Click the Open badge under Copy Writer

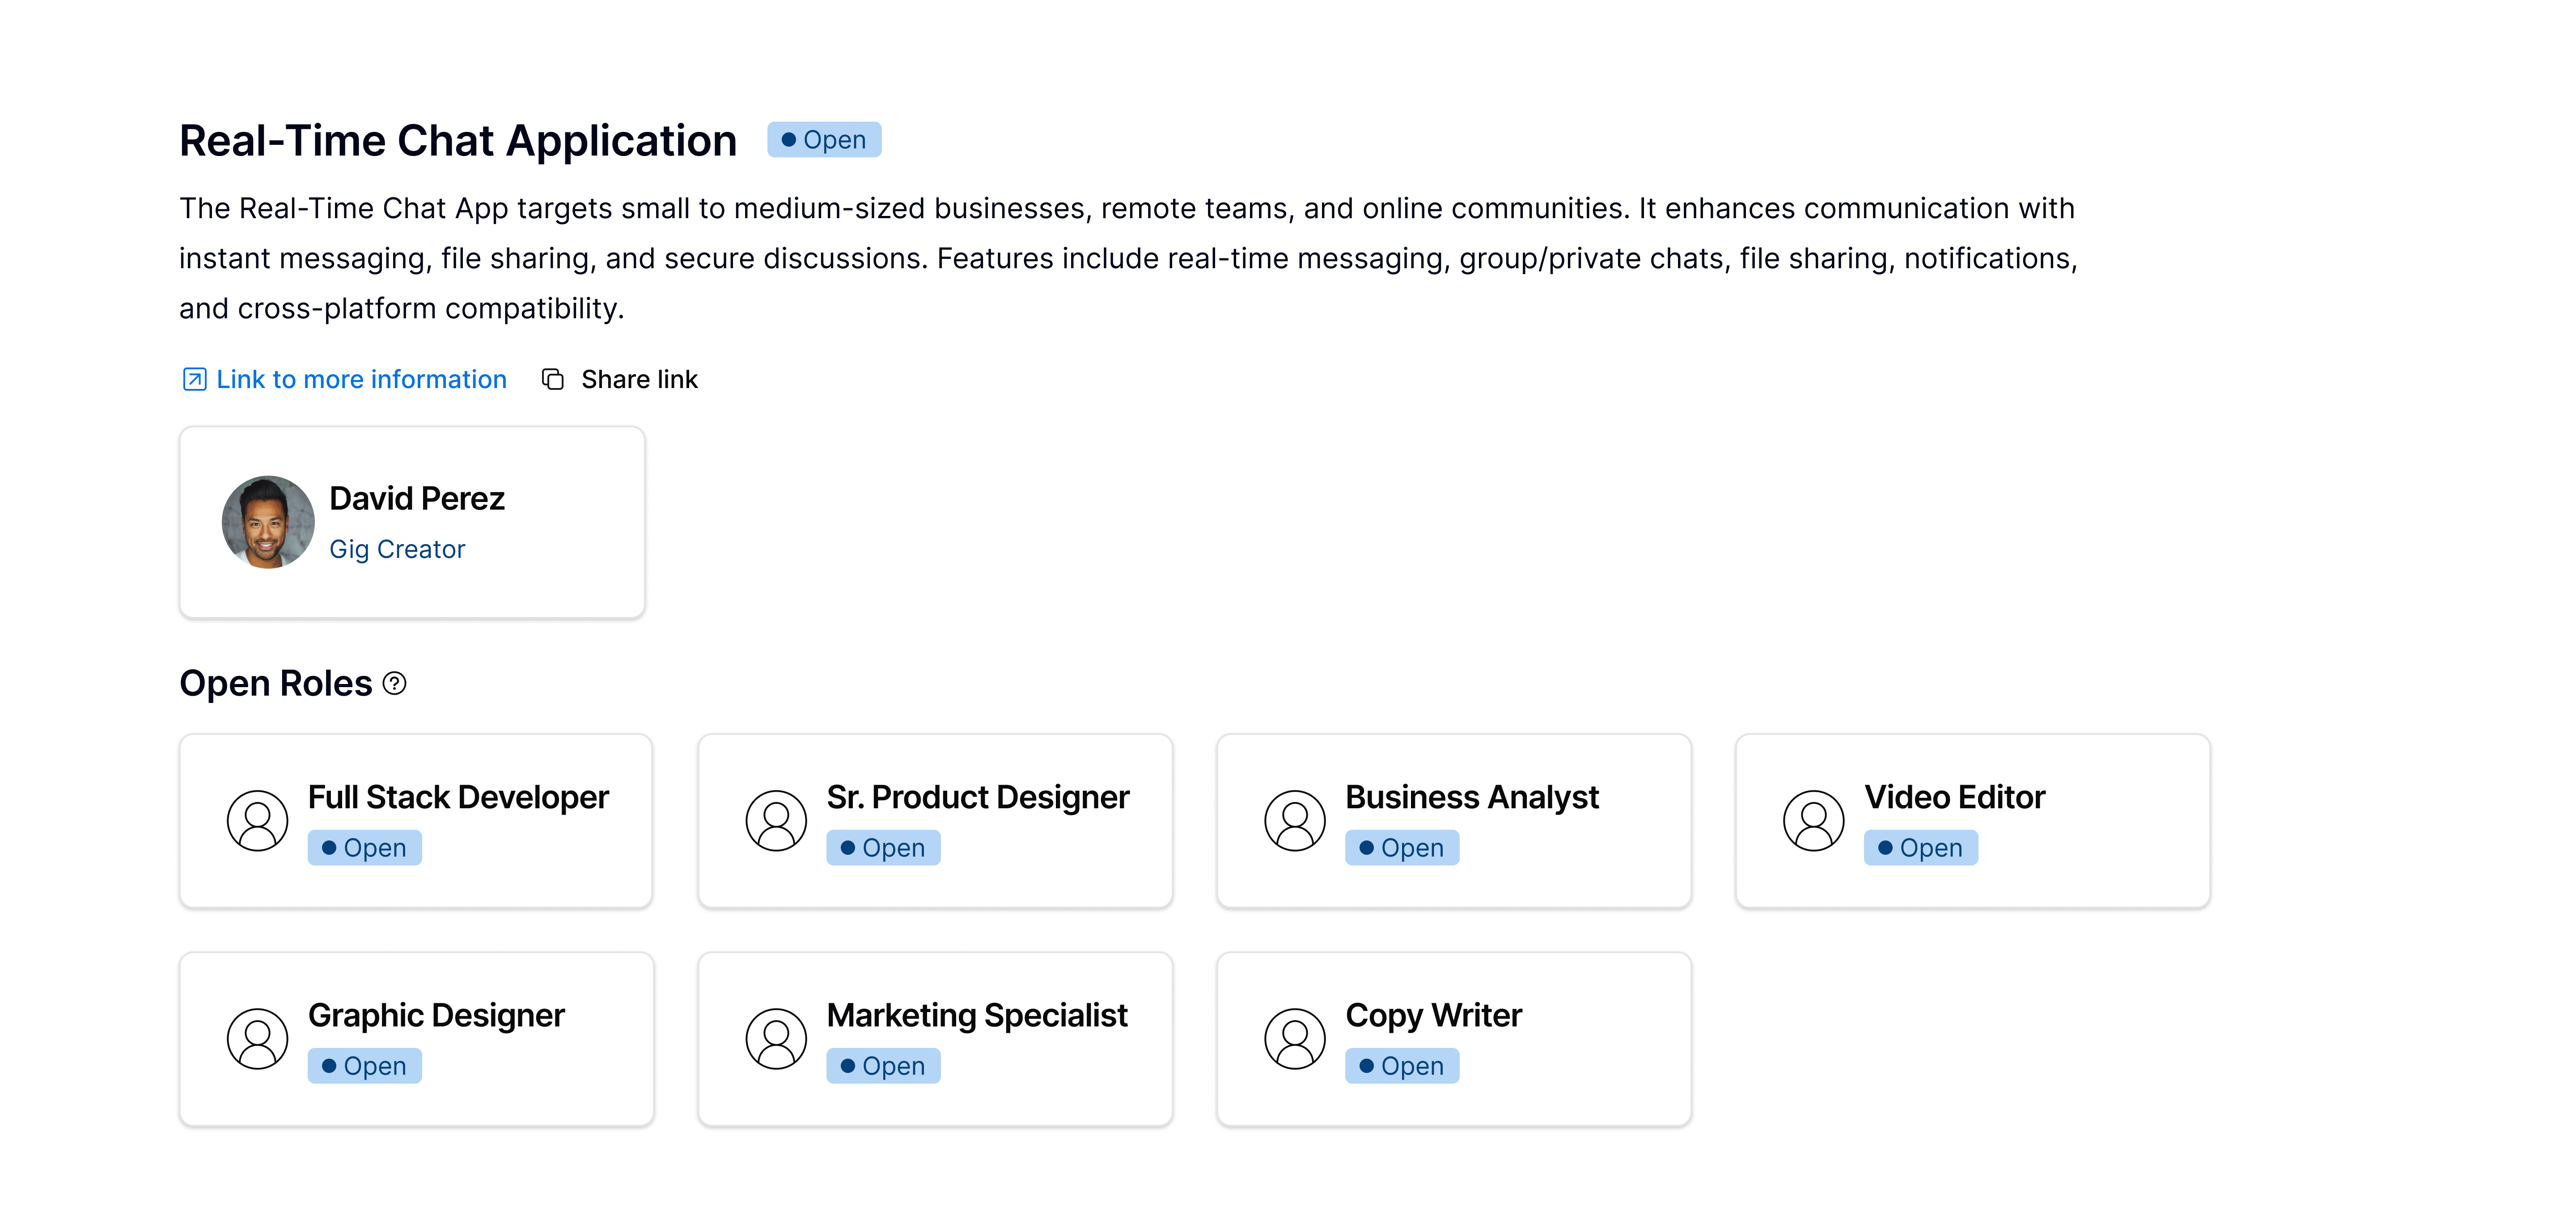[1402, 1066]
